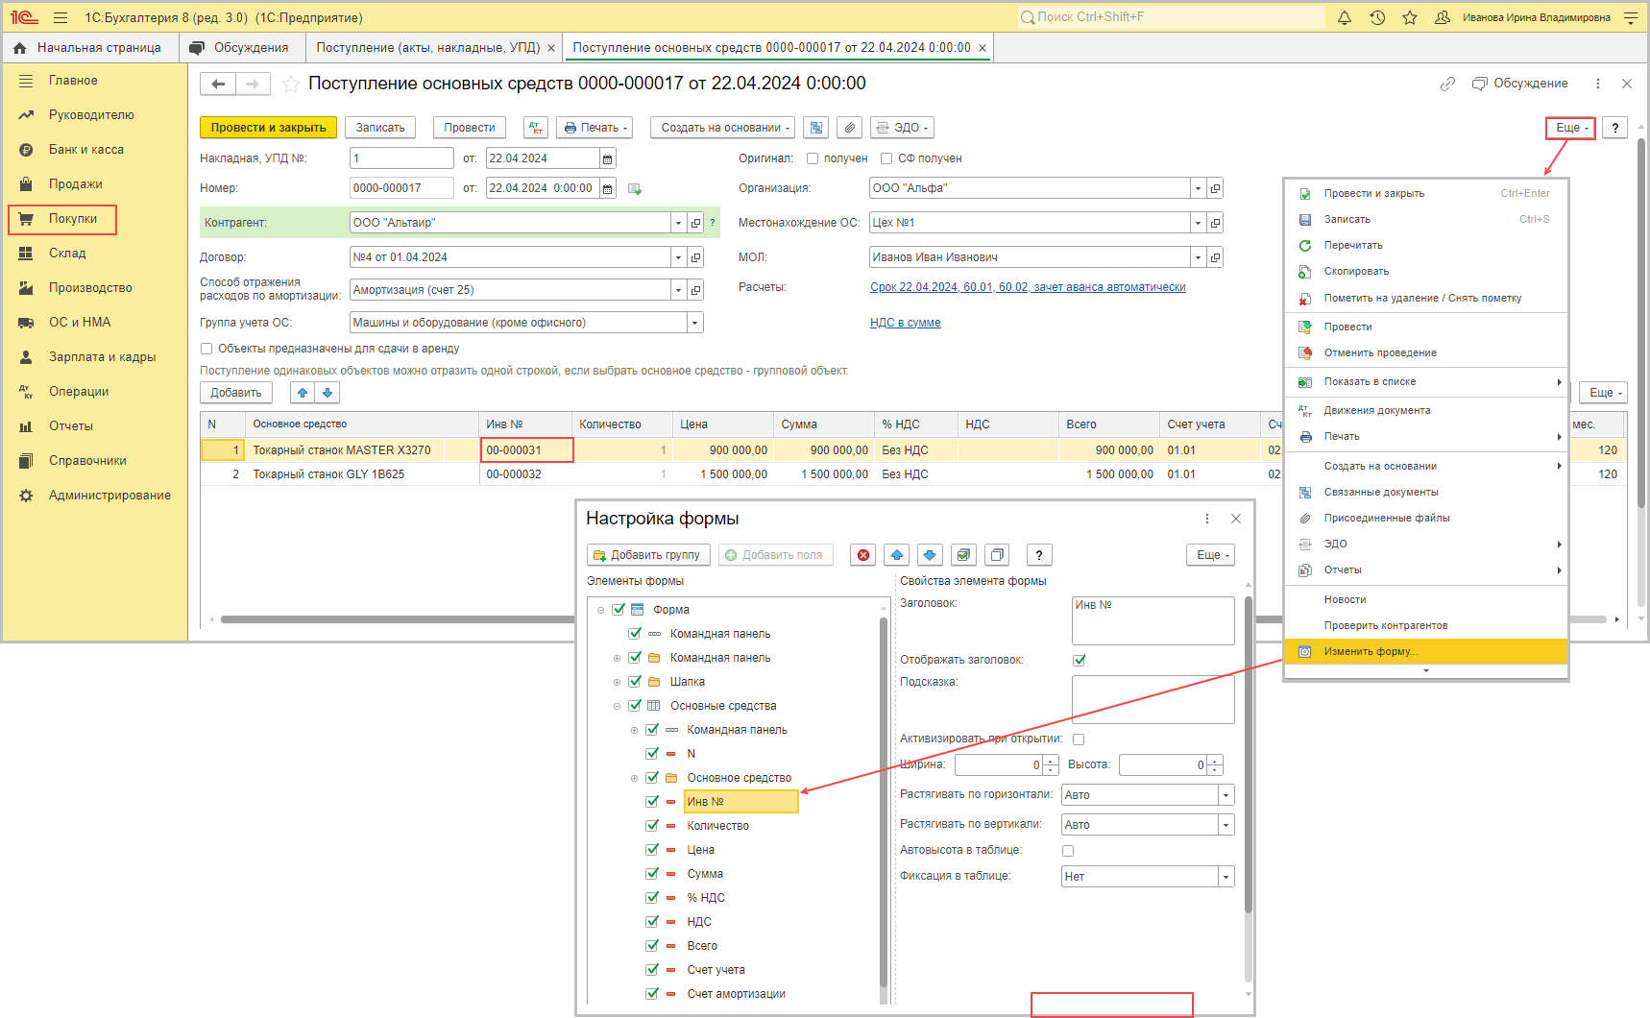Viewport: 1650px width, 1018px height.
Task: Select Инв № cell 00-000032
Action: click(x=527, y=474)
